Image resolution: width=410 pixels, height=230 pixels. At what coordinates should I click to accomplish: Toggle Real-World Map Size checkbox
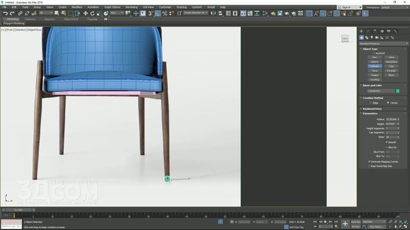[x=369, y=166]
